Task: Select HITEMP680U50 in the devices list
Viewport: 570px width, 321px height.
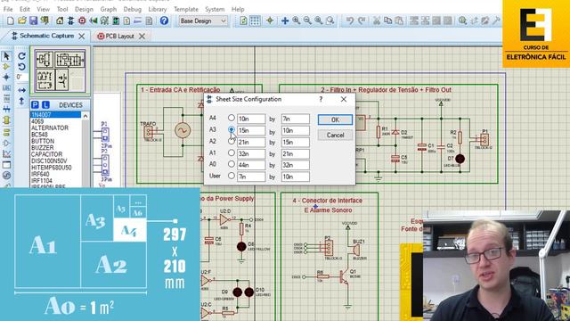Action: pyautogui.click(x=52, y=168)
